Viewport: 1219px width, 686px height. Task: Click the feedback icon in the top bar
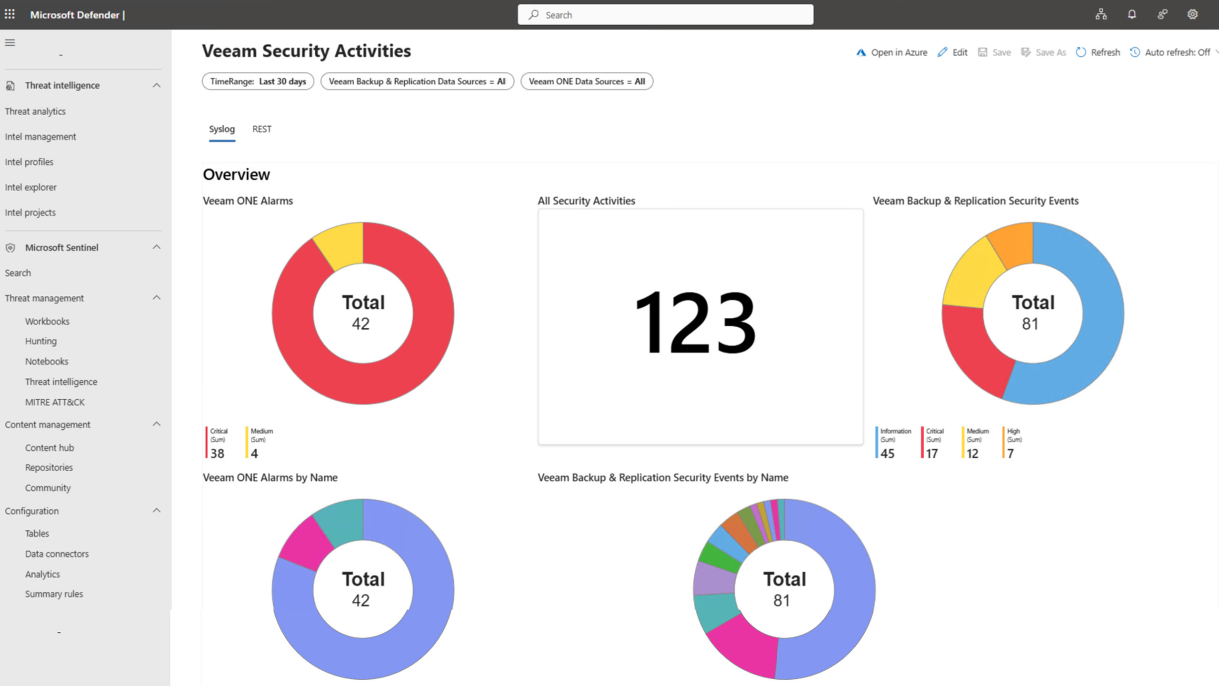click(1162, 14)
